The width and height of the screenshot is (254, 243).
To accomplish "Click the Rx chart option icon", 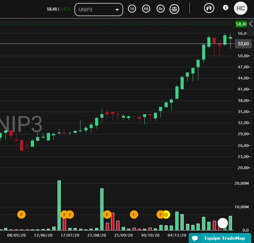I will [x=161, y=9].
